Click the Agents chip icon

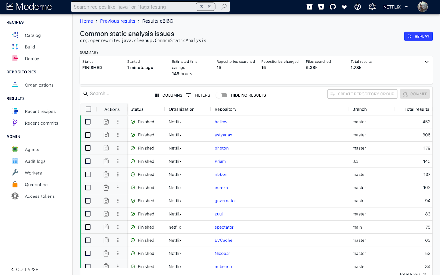[15, 149]
